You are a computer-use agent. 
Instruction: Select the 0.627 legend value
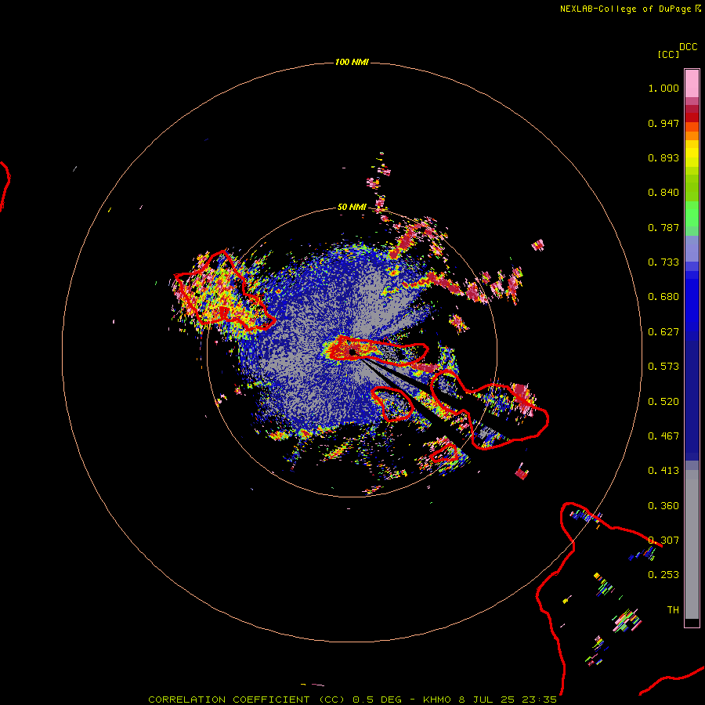663,332
